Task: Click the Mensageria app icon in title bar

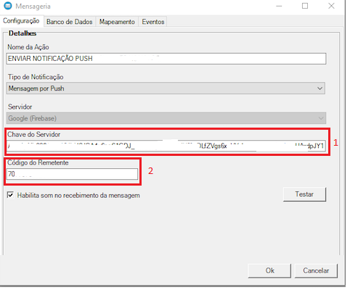Action: pos(8,6)
